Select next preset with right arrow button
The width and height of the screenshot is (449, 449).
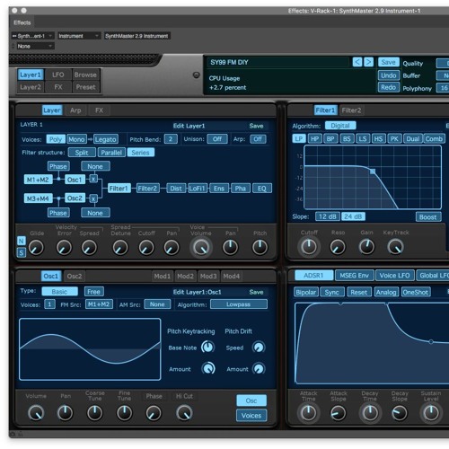[369, 62]
